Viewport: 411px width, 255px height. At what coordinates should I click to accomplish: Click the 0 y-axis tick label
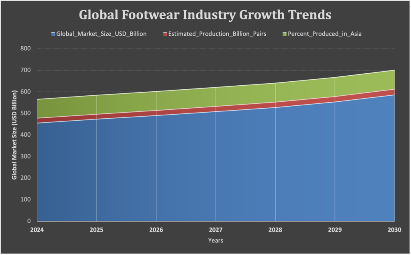point(28,220)
